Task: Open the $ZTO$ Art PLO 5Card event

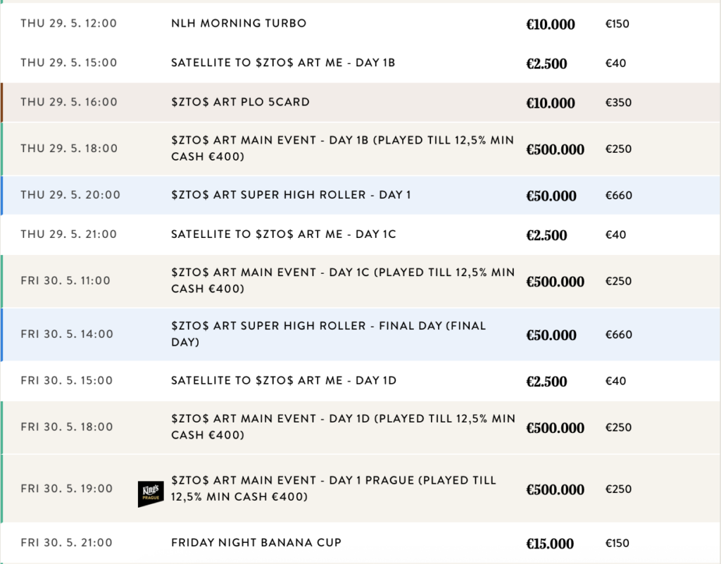Action: point(240,102)
